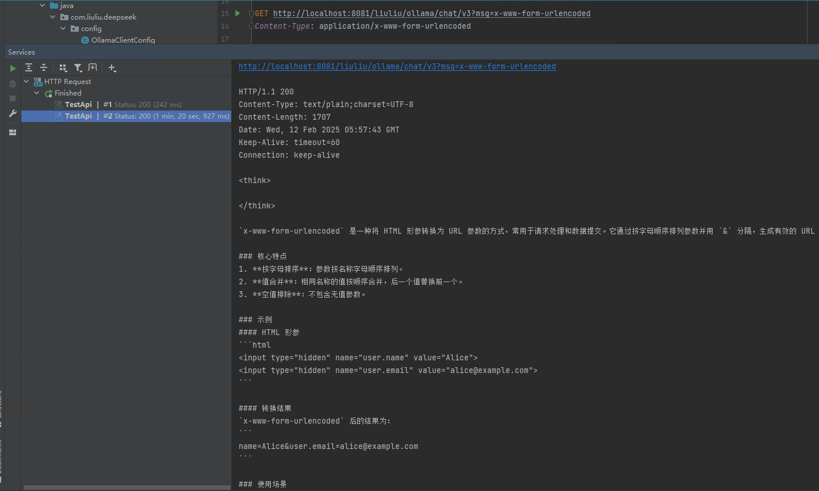Collapse the Finished tree node
The image size is (819, 491).
click(37, 93)
